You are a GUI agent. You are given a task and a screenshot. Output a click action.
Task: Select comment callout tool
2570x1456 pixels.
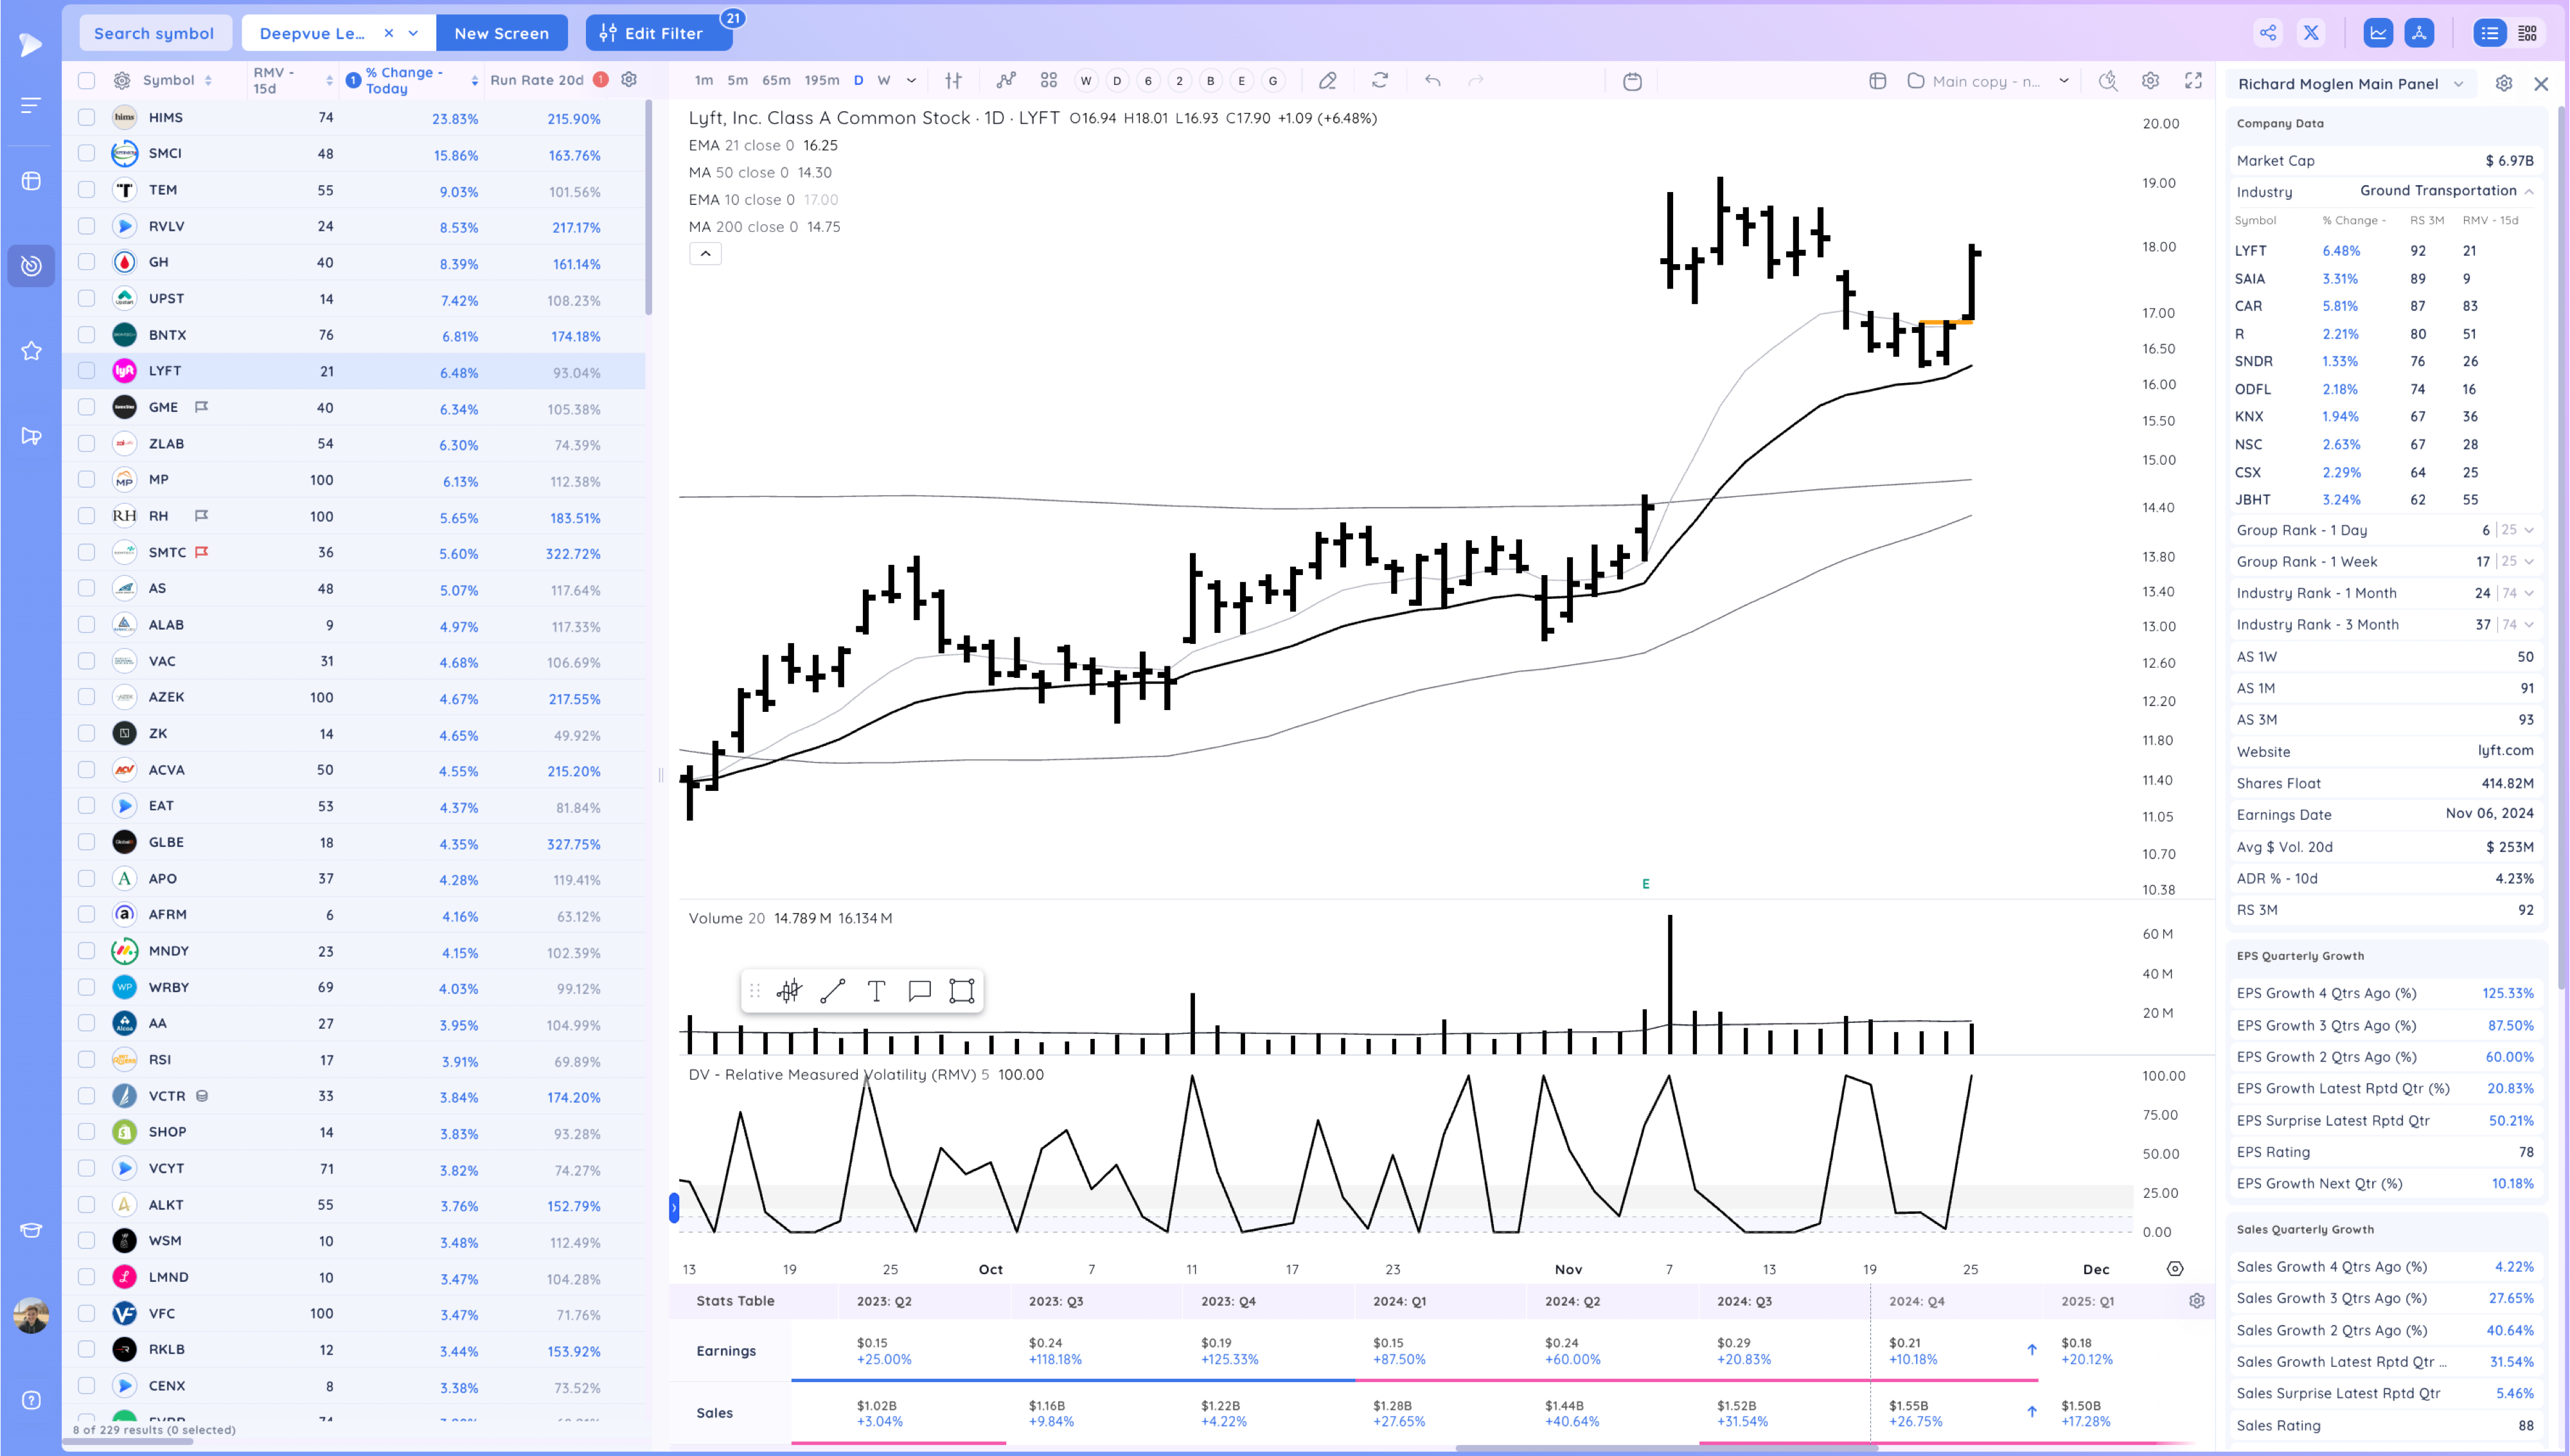pyautogui.click(x=919, y=991)
